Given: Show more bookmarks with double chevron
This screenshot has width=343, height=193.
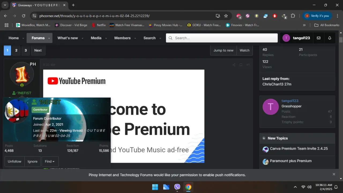Looking at the screenshot, I should point(304,25).
